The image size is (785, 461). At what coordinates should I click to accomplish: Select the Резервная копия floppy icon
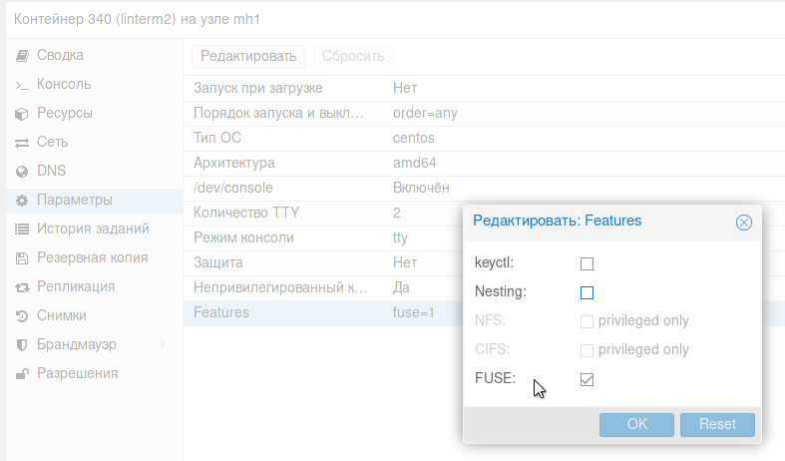click(x=22, y=258)
